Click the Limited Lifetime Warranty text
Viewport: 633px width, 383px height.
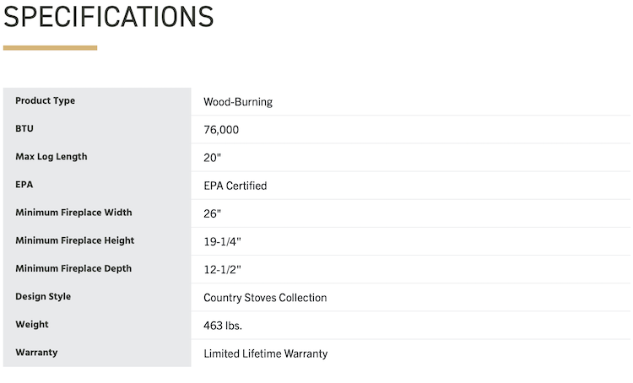pos(265,353)
